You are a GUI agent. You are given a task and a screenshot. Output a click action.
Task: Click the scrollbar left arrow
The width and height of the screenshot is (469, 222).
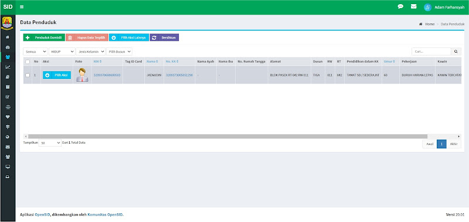(x=25, y=137)
